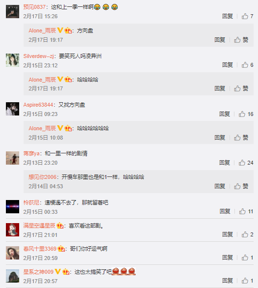The image size is (258, 288).
Task: Like 春风十里3369's comment
Action: click(247, 258)
